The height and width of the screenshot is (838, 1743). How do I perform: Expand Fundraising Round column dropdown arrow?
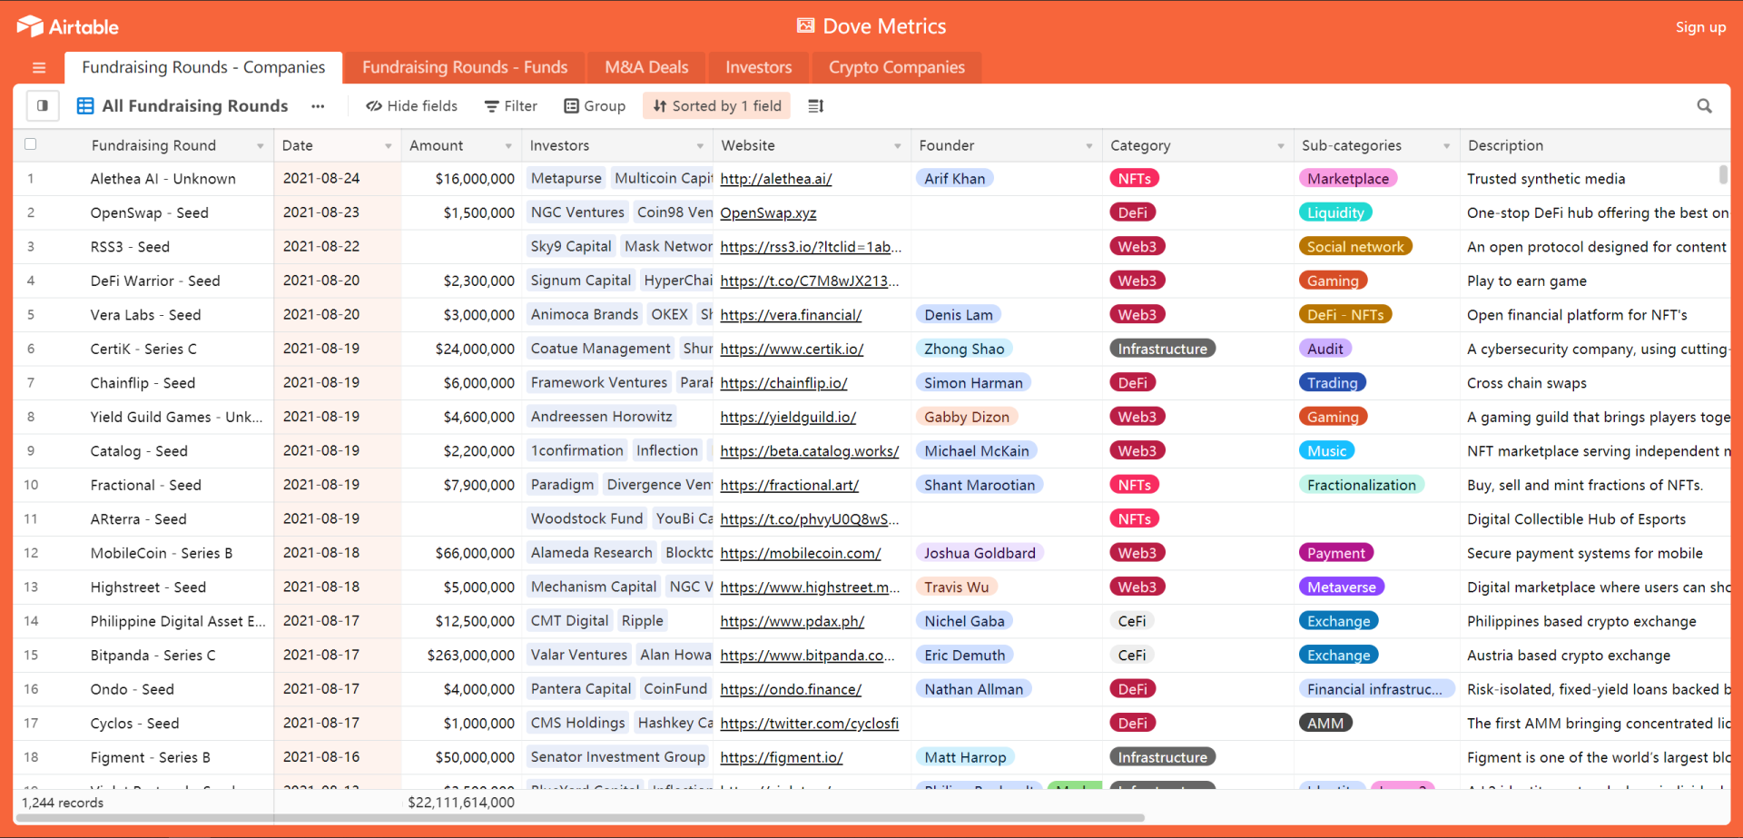click(260, 146)
